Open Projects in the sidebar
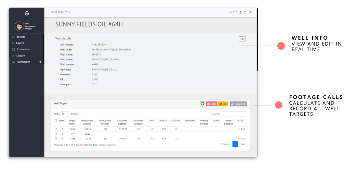The image size is (358, 174). (x=20, y=37)
